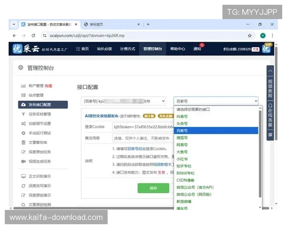Open 帮助中心 in top navigation
287x229 pixels.
click(x=177, y=49)
